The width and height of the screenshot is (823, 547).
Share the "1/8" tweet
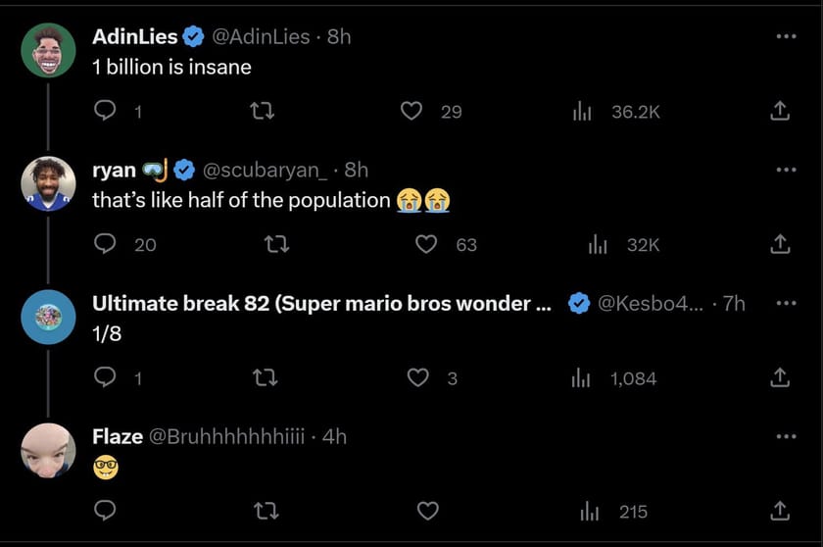pyautogui.click(x=779, y=377)
